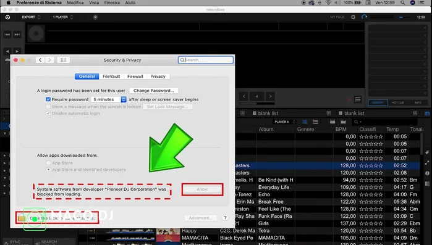Click the Set Lock Message button
This screenshot has width=432, height=245.
coord(167,107)
